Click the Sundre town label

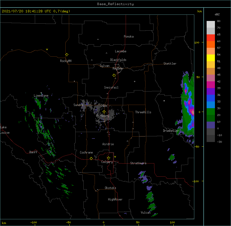(x=78, y=105)
